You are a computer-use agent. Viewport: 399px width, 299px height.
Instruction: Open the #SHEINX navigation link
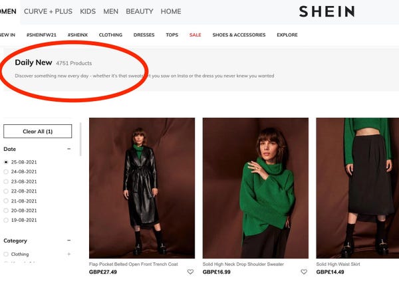point(78,35)
